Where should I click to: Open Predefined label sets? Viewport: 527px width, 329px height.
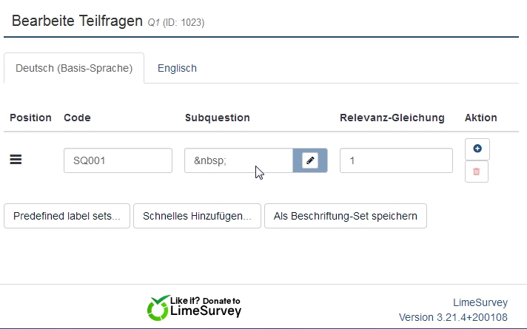67,216
